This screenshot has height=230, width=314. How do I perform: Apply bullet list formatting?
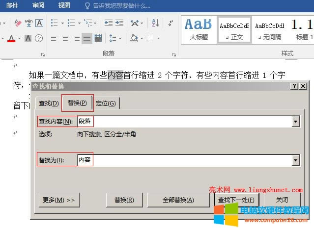coord(55,23)
